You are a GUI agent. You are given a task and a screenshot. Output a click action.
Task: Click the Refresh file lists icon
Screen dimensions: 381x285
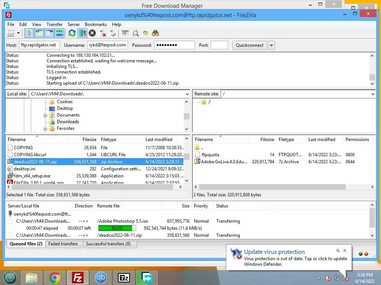click(x=72, y=33)
